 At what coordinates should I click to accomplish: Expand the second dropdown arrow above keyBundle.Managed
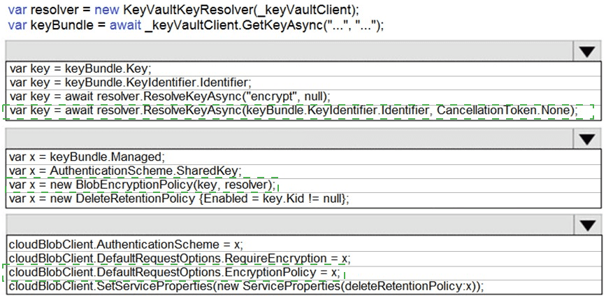click(586, 138)
